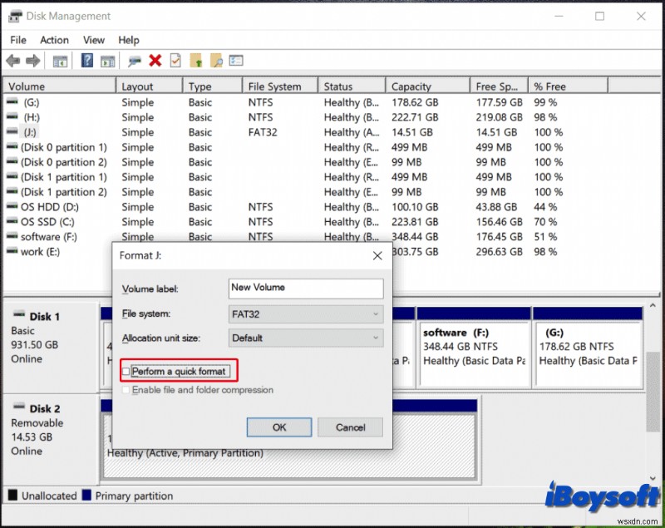Viewport: 665px width, 528px height.
Task: Click the folder with magnifier icon
Action: click(216, 61)
